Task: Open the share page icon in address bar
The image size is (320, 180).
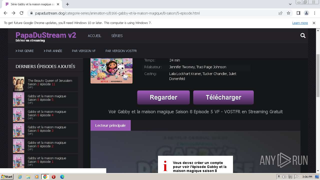Action: coord(280,13)
